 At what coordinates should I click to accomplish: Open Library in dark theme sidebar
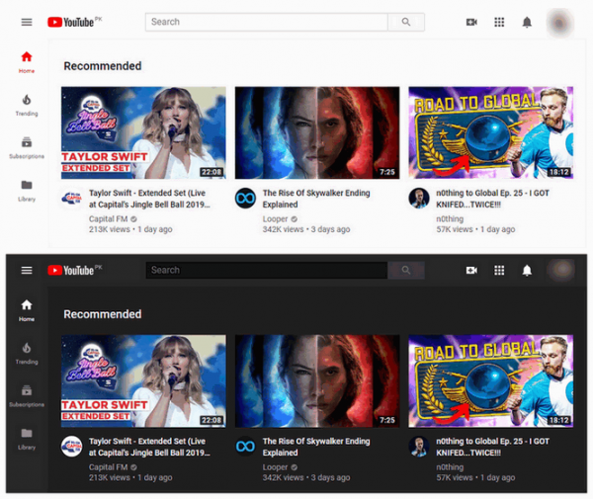(27, 439)
